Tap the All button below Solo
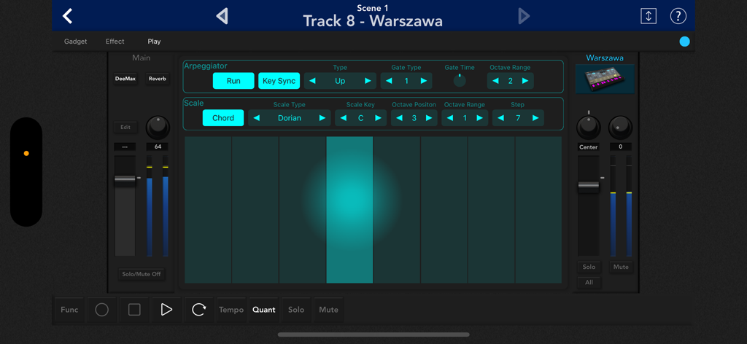The height and width of the screenshot is (344, 747). 589,283
